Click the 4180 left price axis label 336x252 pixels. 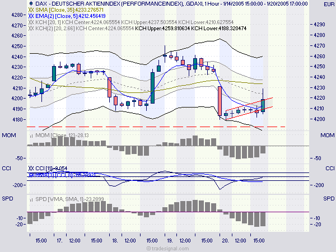click(17, 120)
